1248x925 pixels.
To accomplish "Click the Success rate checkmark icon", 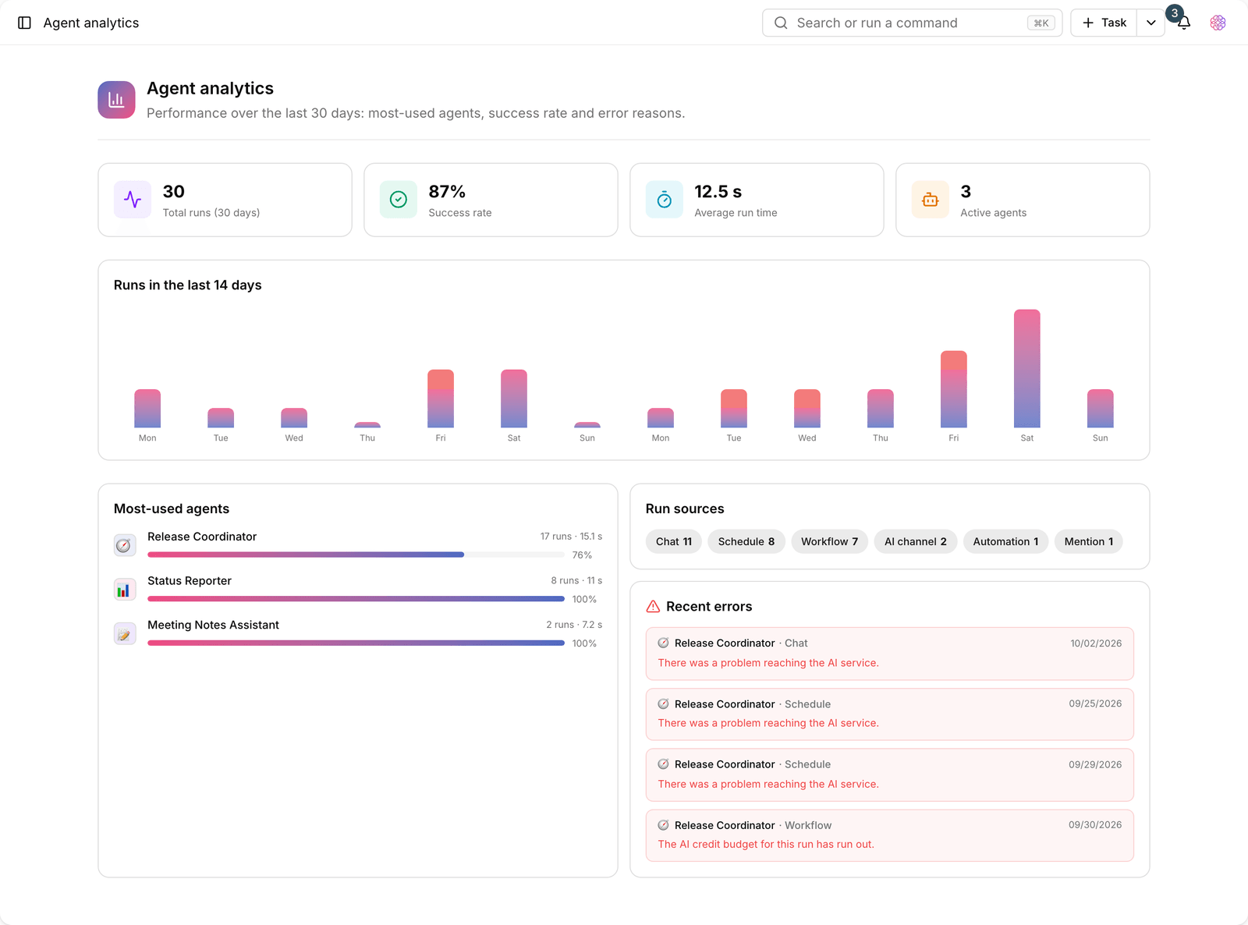I will pos(399,200).
